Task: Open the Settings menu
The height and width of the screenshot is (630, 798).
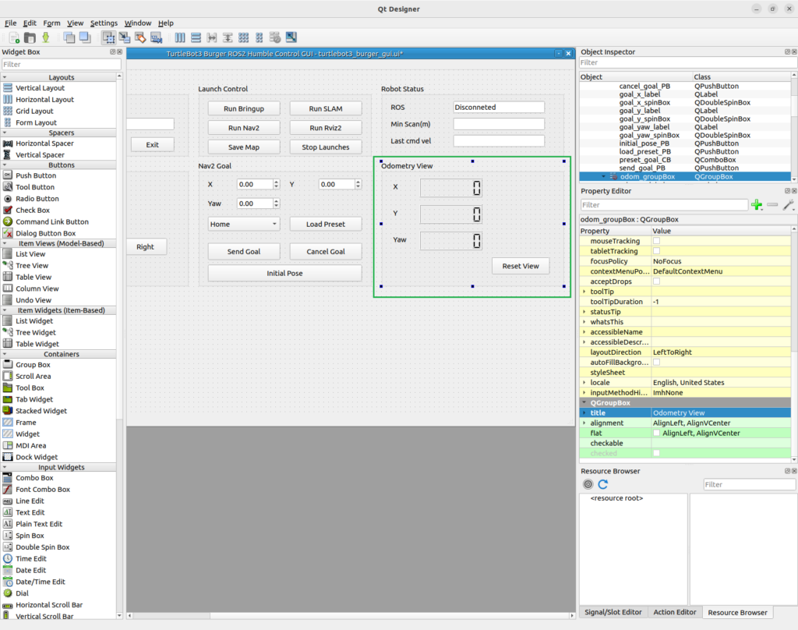Action: tap(104, 23)
